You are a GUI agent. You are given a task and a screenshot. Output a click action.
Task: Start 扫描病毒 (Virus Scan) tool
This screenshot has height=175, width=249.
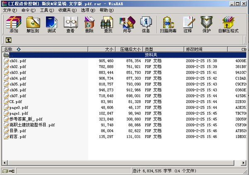[x=168, y=25]
